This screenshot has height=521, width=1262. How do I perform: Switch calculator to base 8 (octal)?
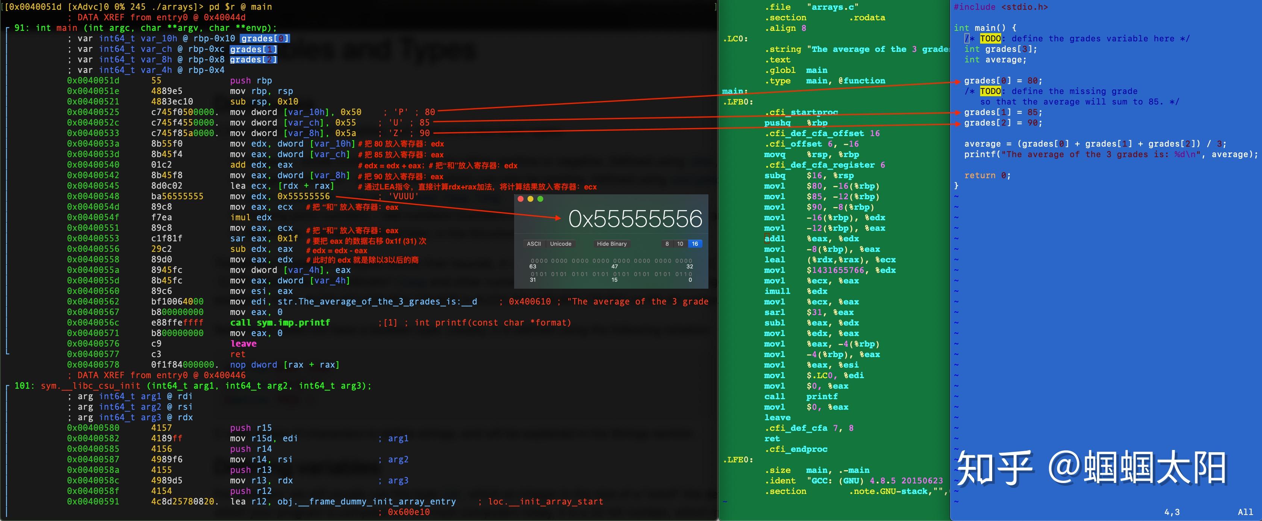(667, 244)
